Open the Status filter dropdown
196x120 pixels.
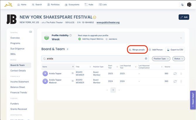coord(178,59)
